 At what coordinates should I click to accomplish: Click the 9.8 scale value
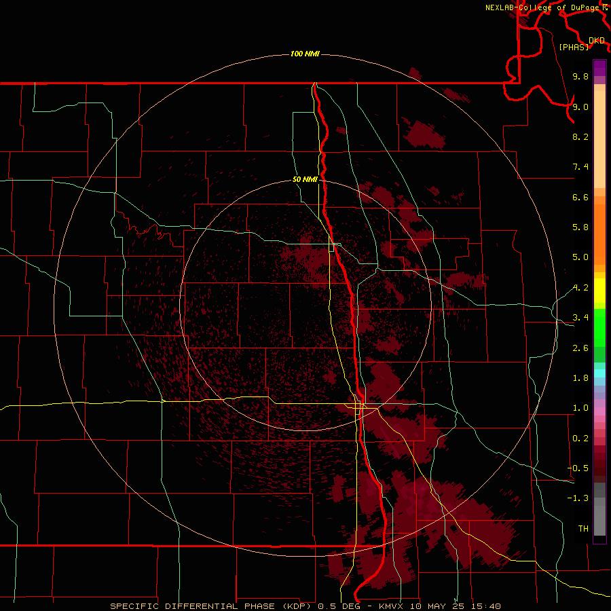tap(580, 76)
